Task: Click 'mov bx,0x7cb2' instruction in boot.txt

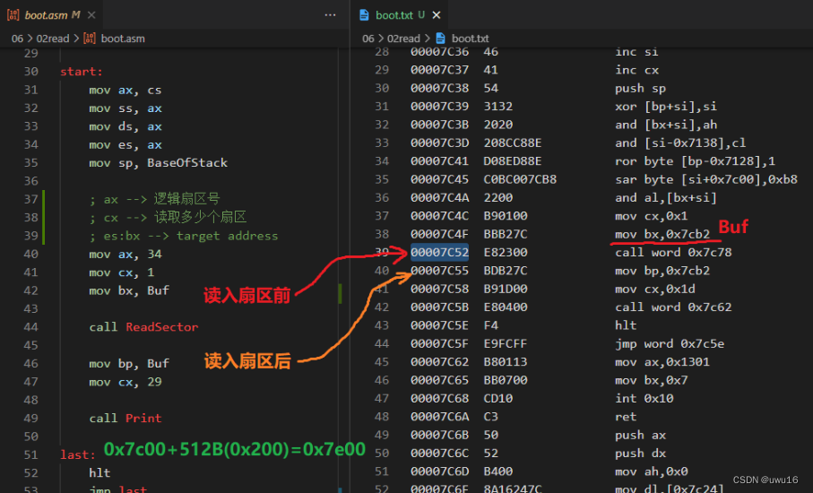Action: pyautogui.click(x=662, y=234)
